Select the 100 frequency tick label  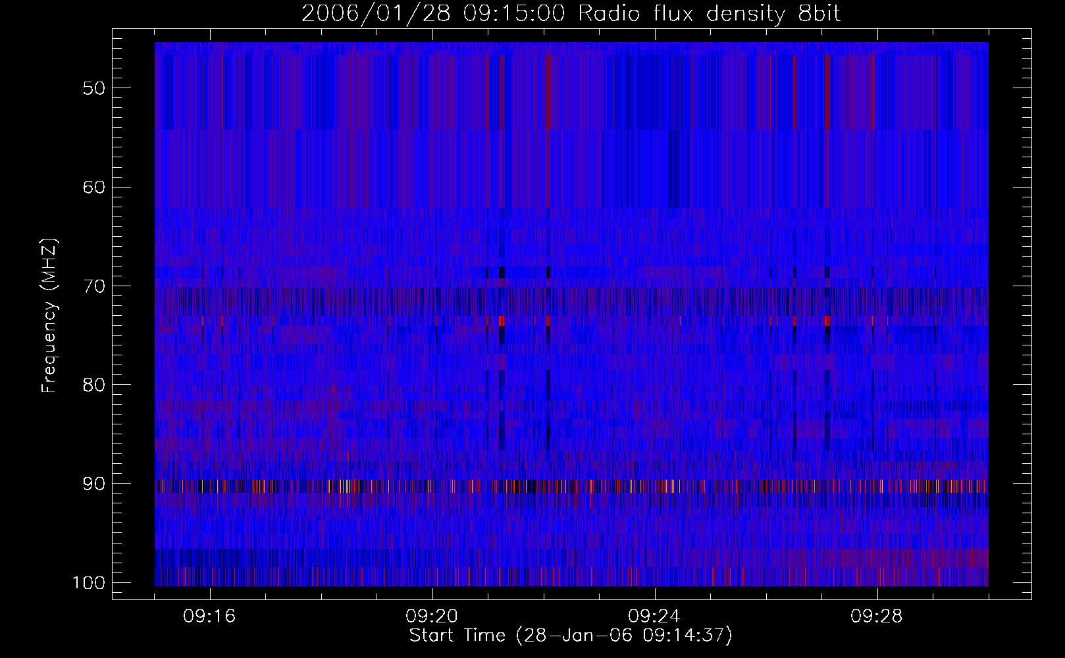tap(88, 583)
